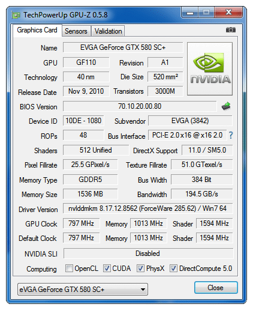
Task: Click the Pixel Fillrate field 25.5 GPixel/s
Action: click(91, 165)
